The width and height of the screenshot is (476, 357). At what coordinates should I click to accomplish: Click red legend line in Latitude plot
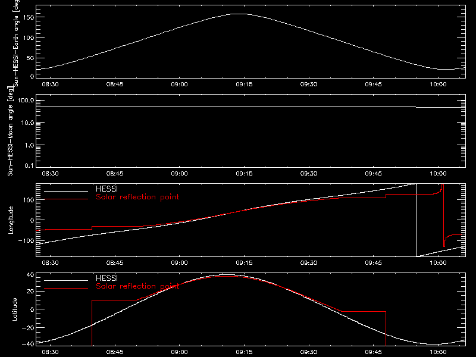(66, 288)
